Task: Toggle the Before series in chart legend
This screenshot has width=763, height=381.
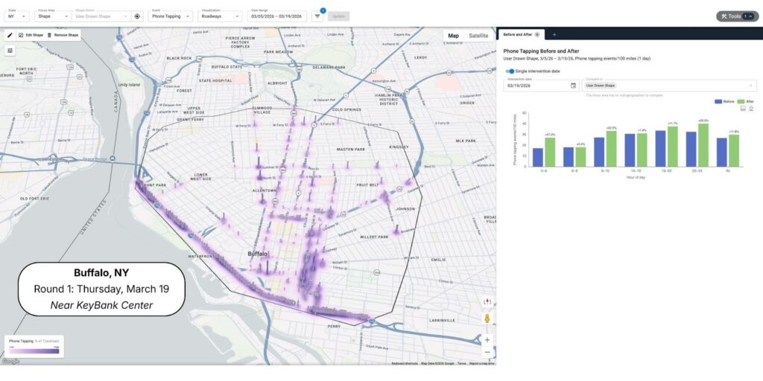Action: tap(724, 100)
